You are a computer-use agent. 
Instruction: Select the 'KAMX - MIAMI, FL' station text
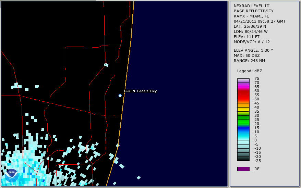tap(251, 16)
